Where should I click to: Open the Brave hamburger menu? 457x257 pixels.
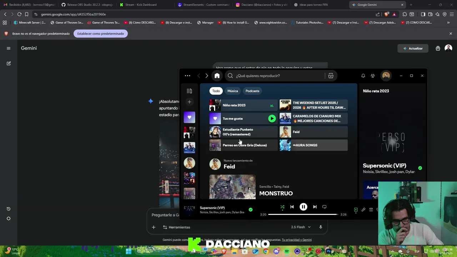452,14
